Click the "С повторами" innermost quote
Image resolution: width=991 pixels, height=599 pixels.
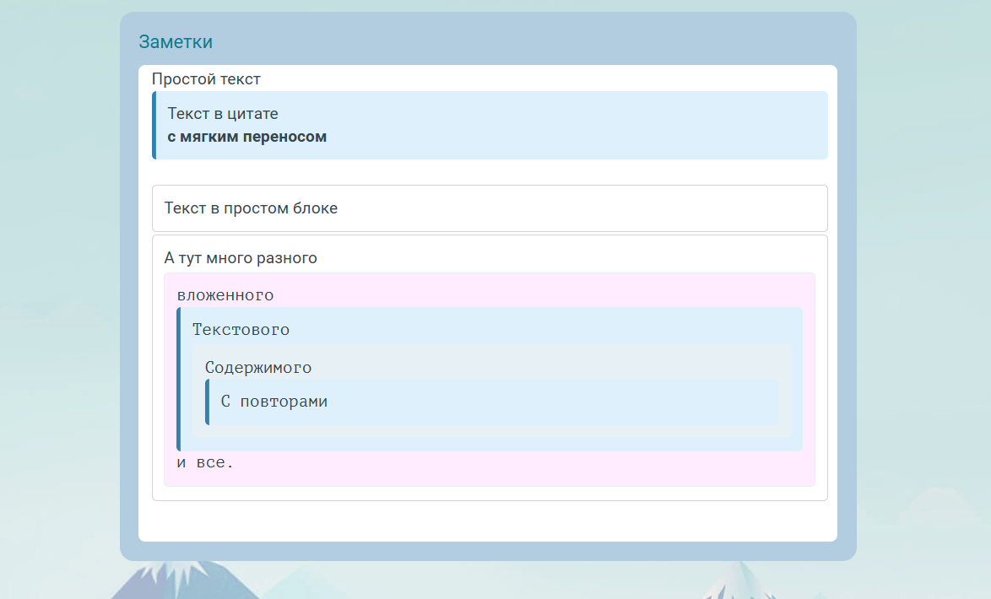click(273, 402)
